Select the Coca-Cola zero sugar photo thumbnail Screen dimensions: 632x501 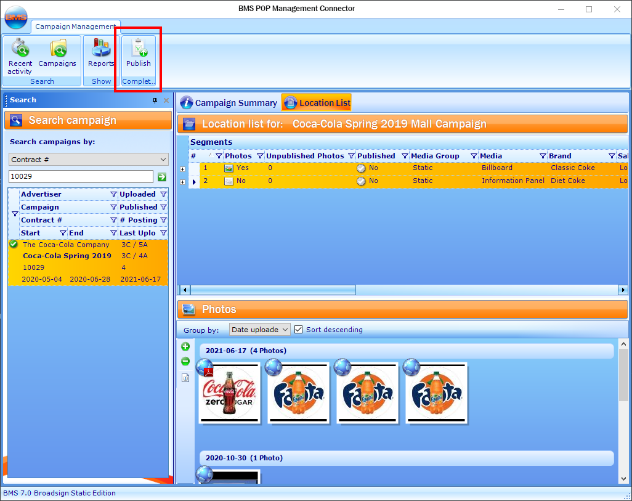pos(229,393)
